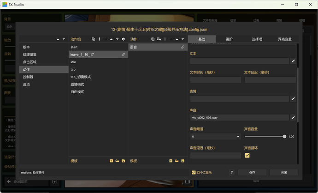The image size is (318, 193).
Task: Select 版本 in the category list
Action: click(x=44, y=47)
